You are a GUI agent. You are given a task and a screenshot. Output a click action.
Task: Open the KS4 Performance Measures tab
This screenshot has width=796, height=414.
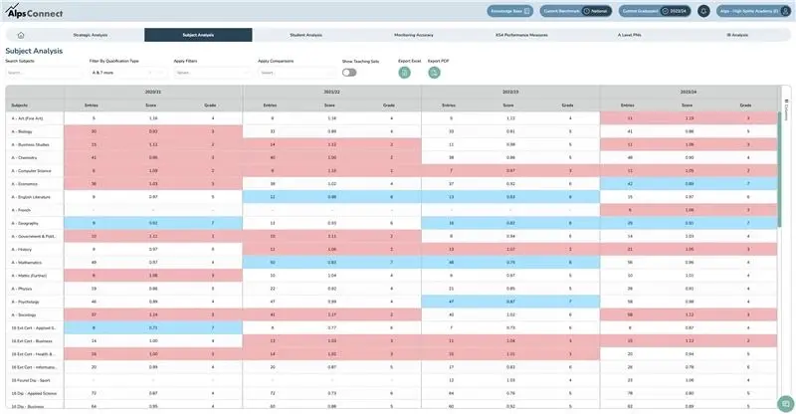(521, 35)
